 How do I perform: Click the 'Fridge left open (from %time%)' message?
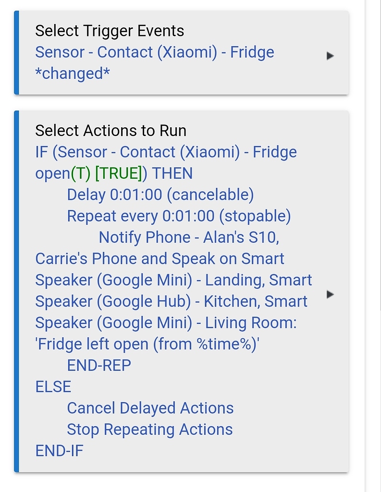click(147, 344)
